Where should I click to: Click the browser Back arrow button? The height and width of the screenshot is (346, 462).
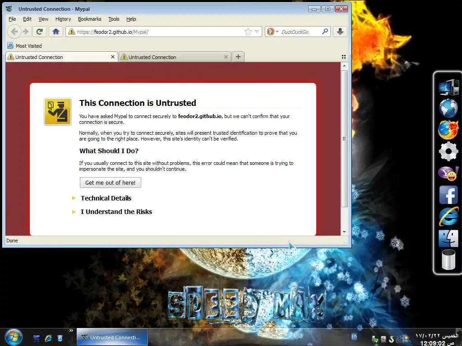(x=14, y=32)
